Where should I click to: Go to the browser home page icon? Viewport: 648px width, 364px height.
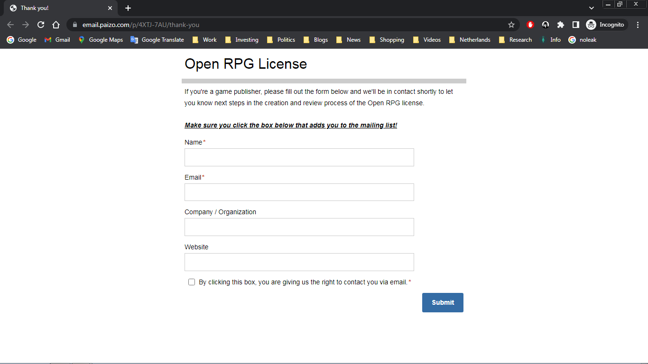56,25
